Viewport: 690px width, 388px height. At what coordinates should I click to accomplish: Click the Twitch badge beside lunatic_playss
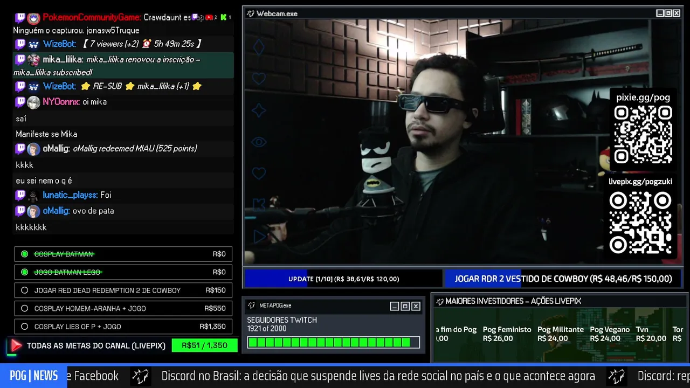20,195
